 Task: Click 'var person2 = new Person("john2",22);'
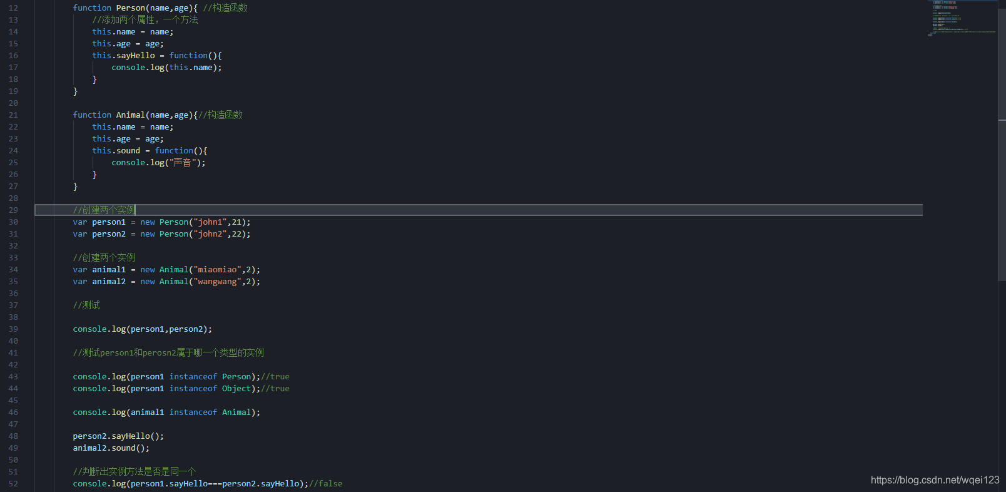pos(161,234)
